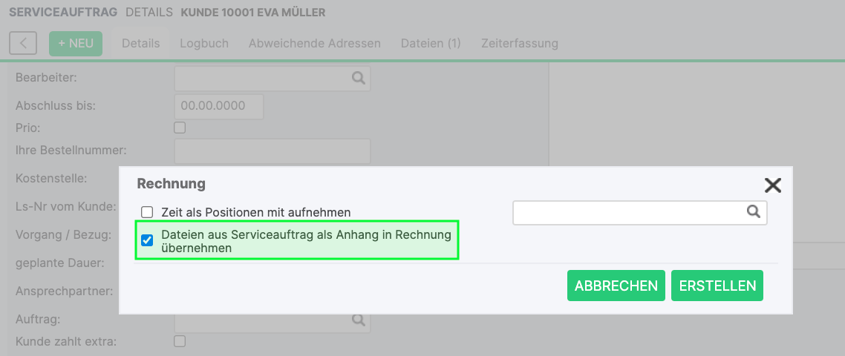Select the Details tab
The width and height of the screenshot is (845, 356).
pos(141,43)
